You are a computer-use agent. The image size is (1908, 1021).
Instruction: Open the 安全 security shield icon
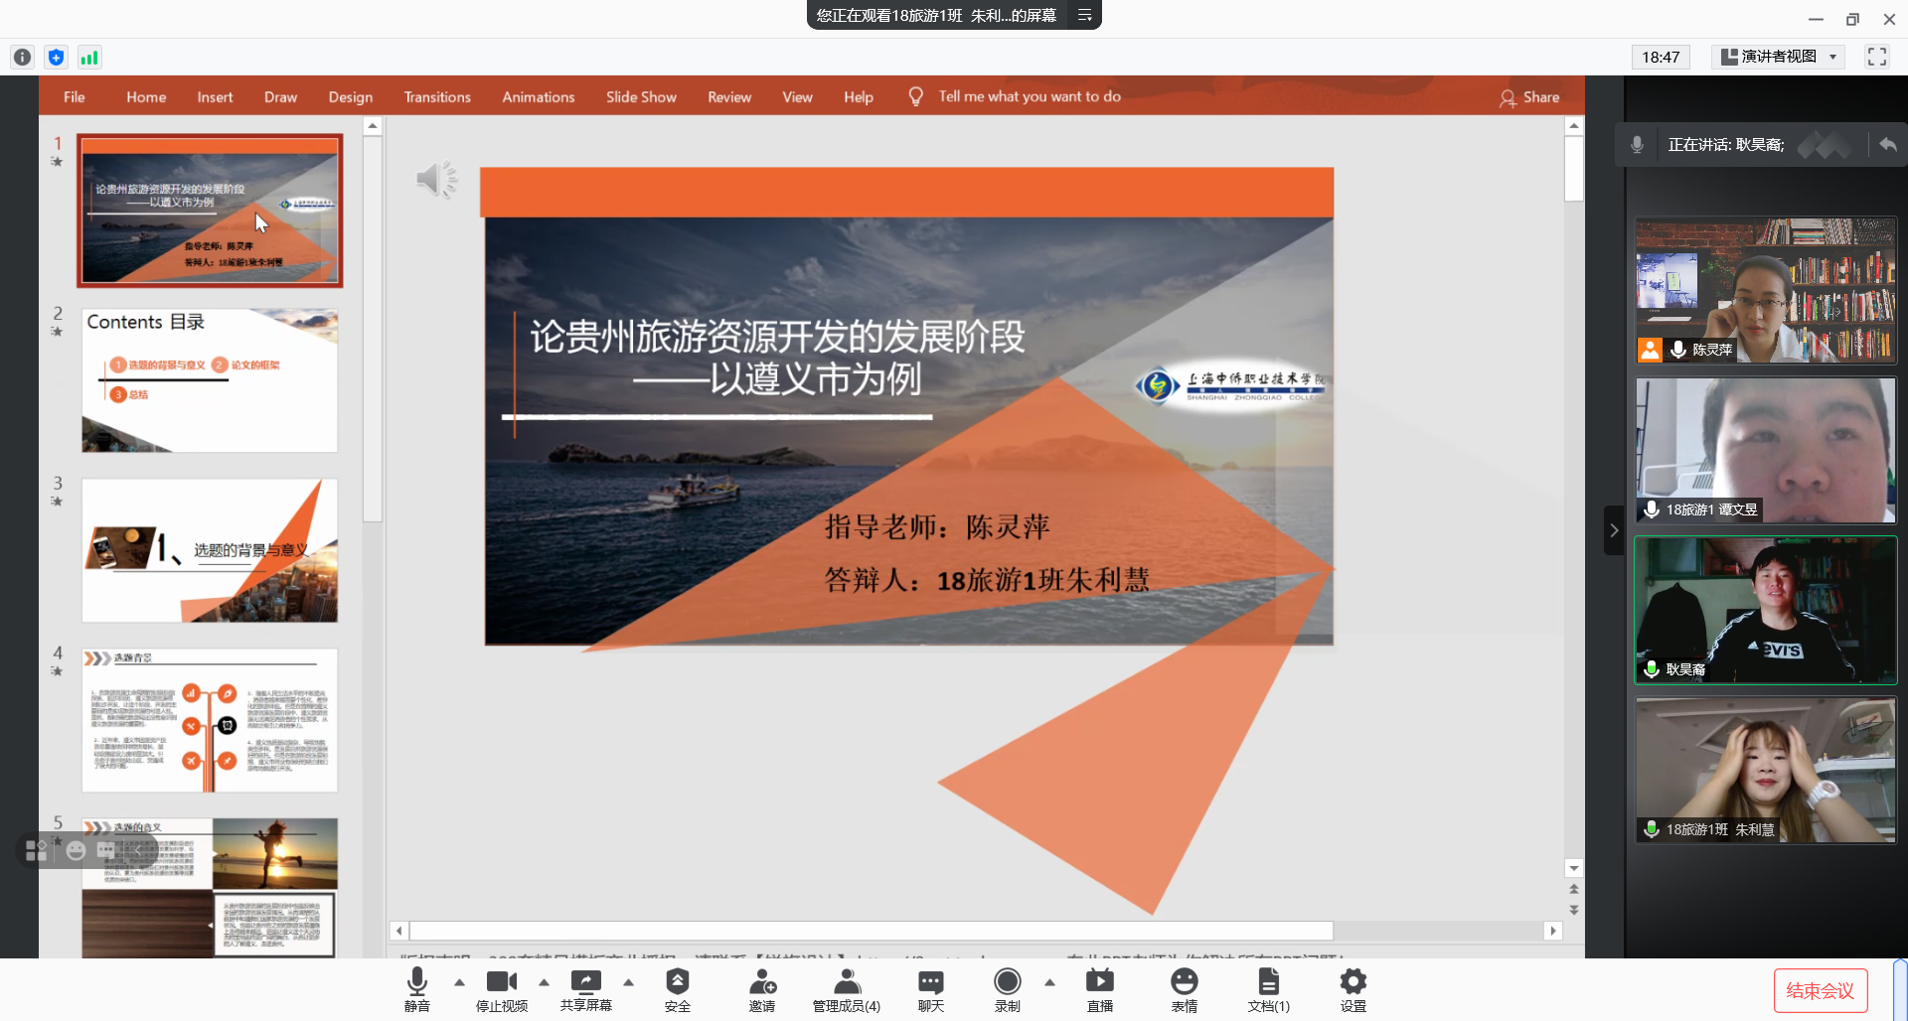pyautogui.click(x=677, y=988)
